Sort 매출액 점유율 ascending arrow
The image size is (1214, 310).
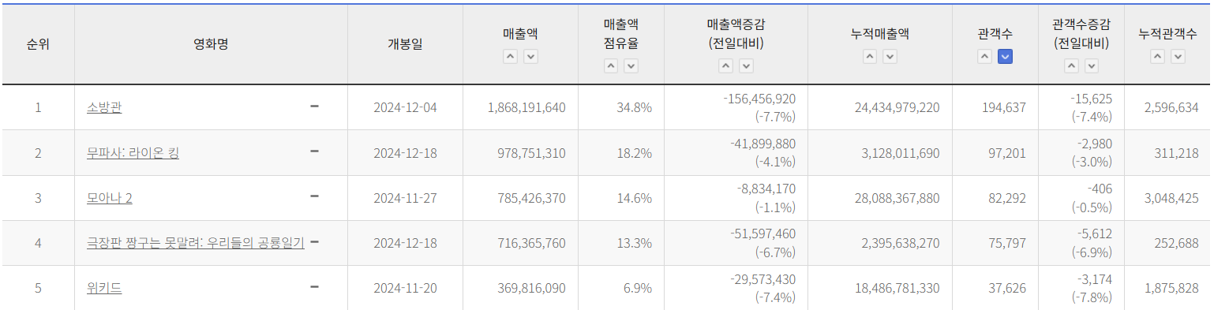(x=611, y=66)
